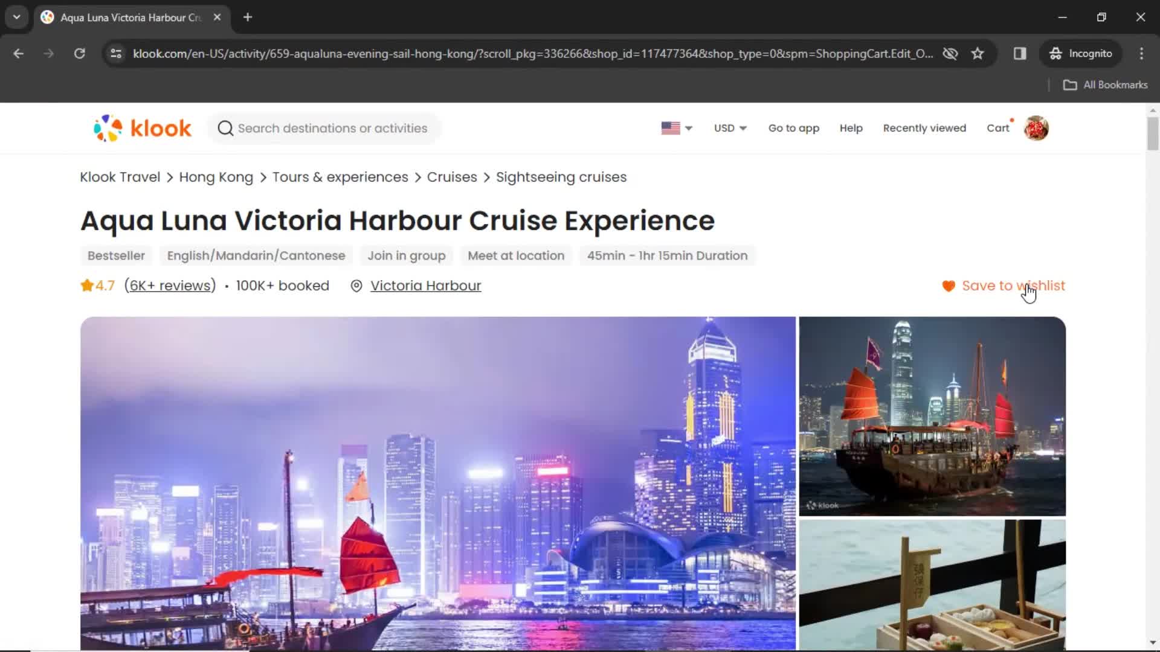Image resolution: width=1160 pixels, height=652 pixels.
Task: Open Recently viewed
Action: (924, 128)
